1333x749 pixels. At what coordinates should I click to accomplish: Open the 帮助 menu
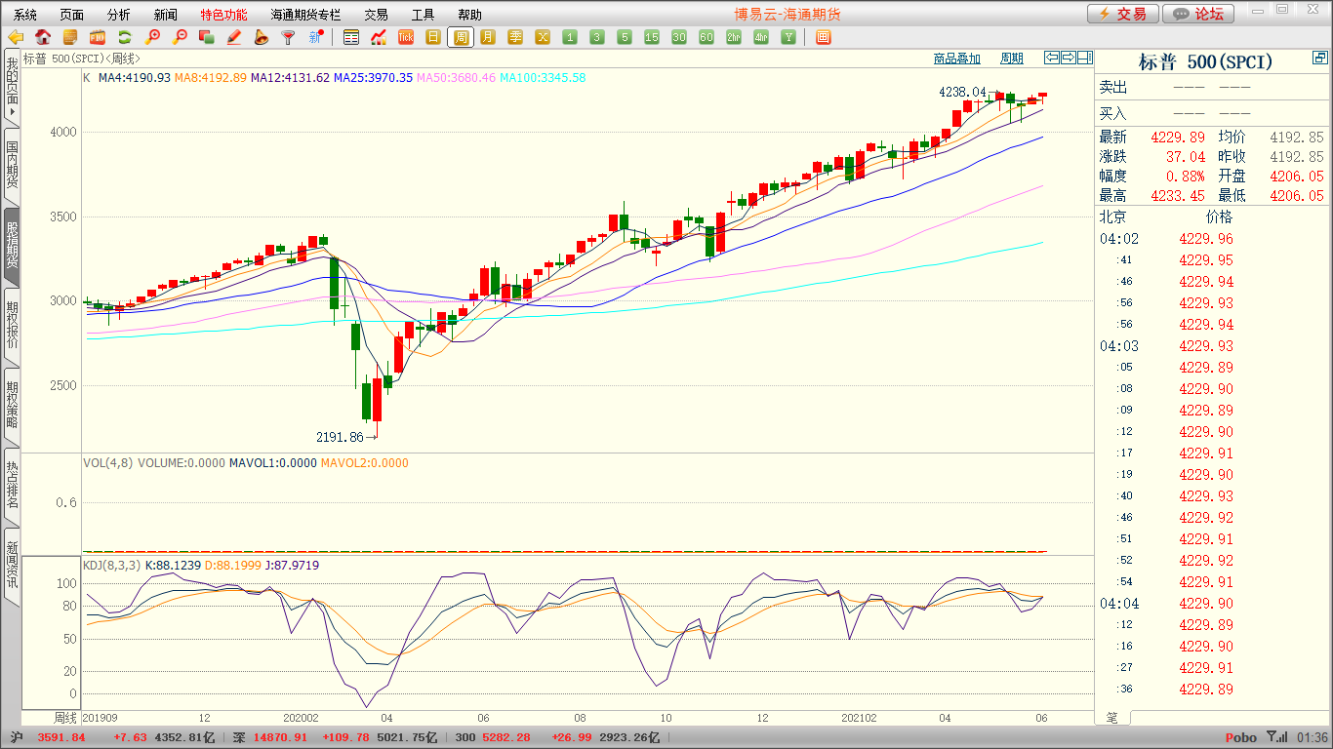(x=469, y=15)
